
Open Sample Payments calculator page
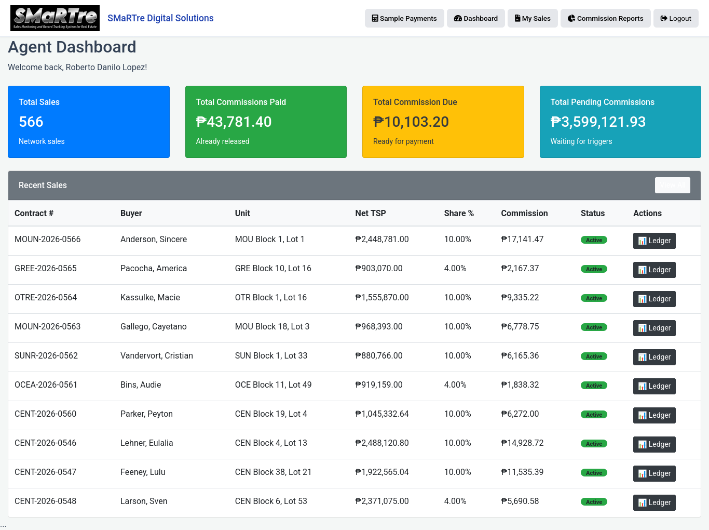[x=404, y=18]
